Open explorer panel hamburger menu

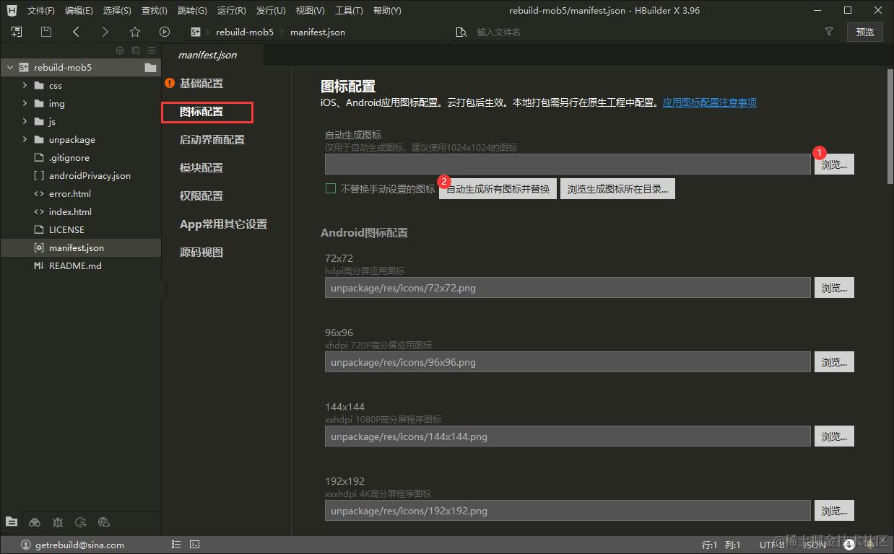click(152, 50)
